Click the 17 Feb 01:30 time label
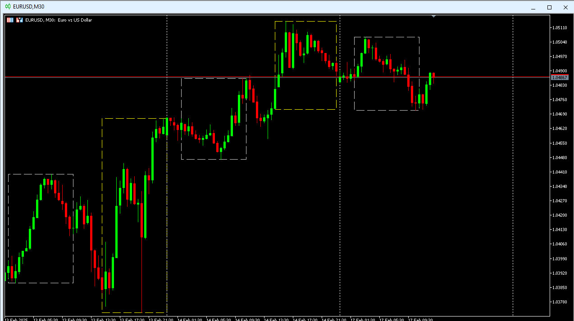574x321 pixels. tap(362, 319)
